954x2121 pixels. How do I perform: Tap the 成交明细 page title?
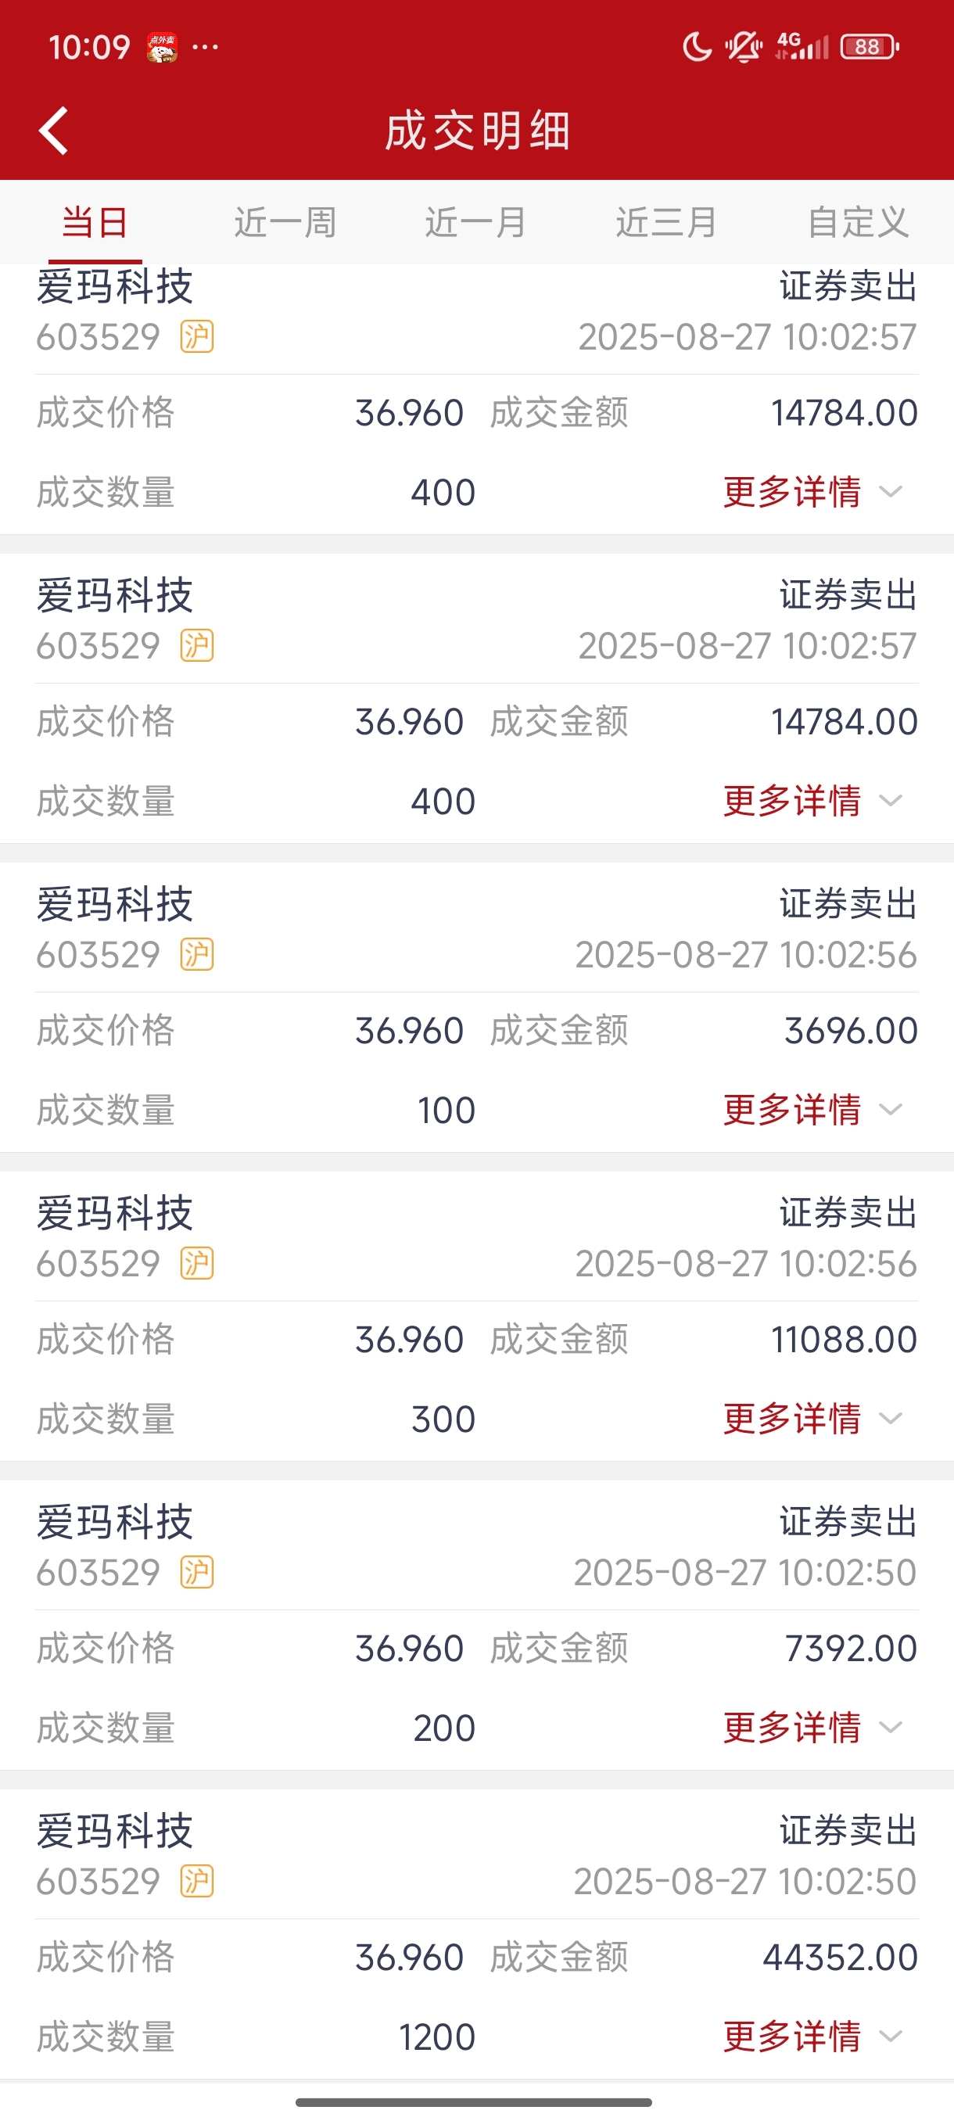pyautogui.click(x=478, y=130)
